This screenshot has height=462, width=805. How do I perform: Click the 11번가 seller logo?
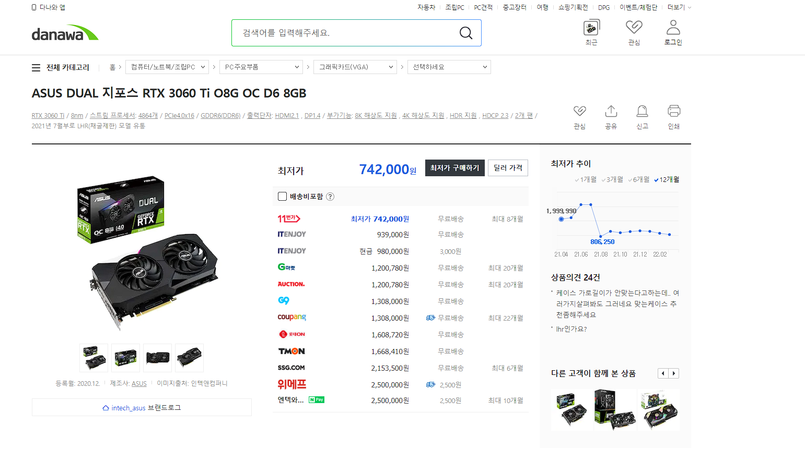tap(289, 218)
